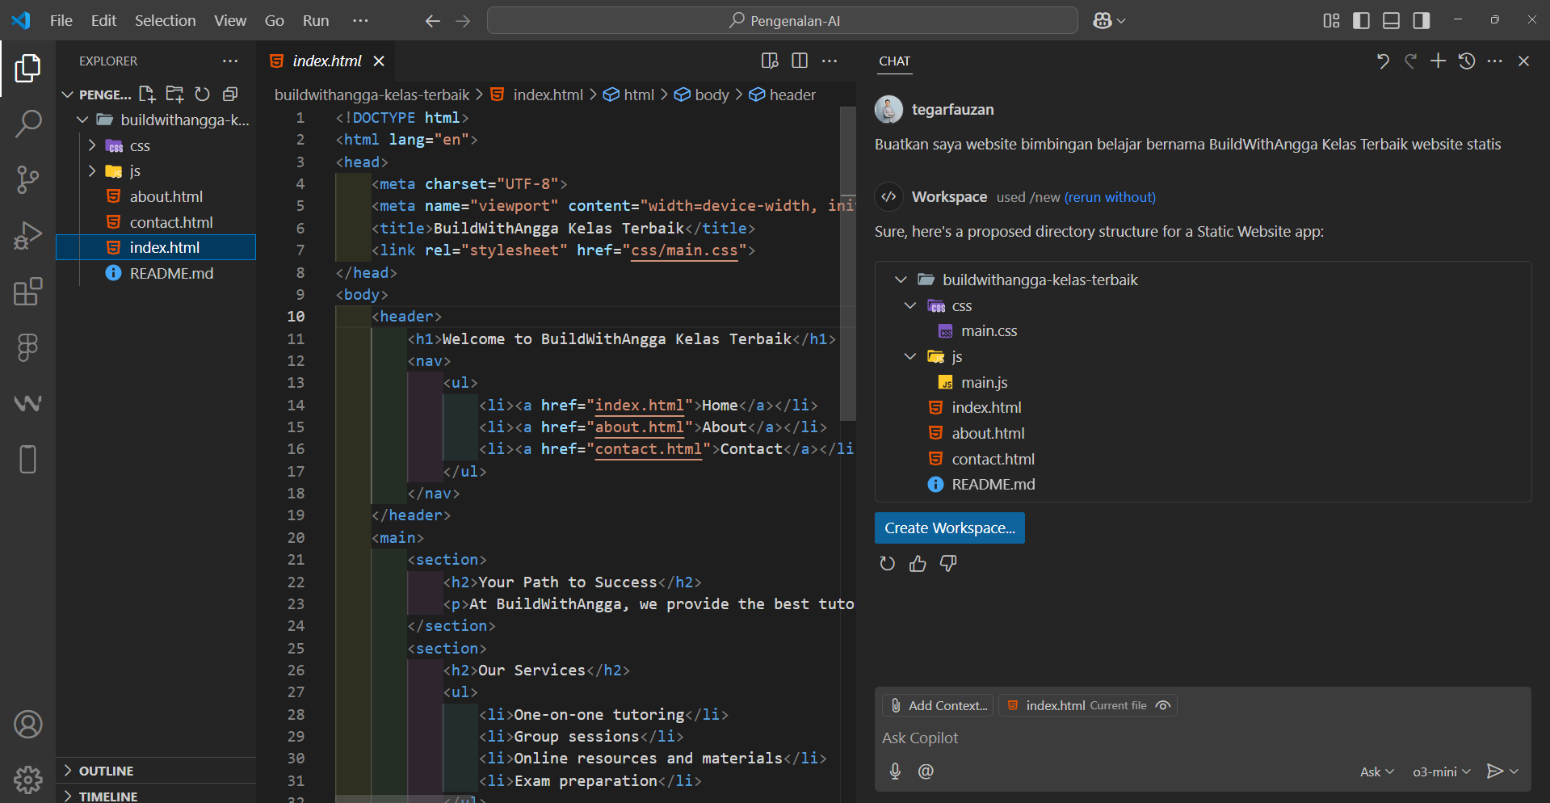1550x803 pixels.
Task: Open the o3-mini model picker
Action: [x=1441, y=771]
